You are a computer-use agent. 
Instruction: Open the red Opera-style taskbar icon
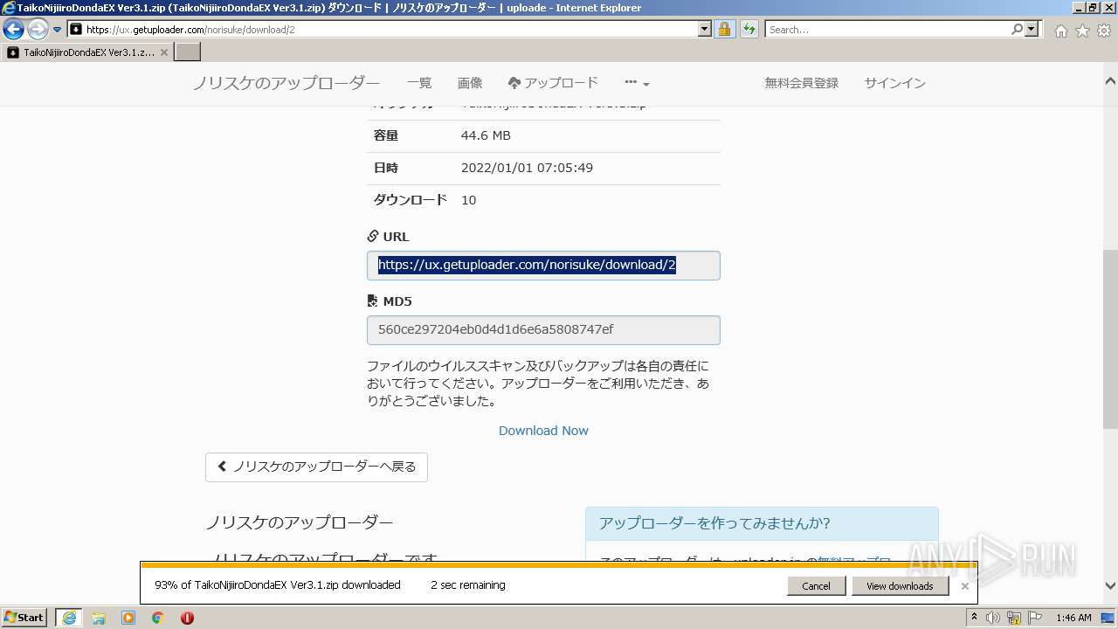(187, 618)
